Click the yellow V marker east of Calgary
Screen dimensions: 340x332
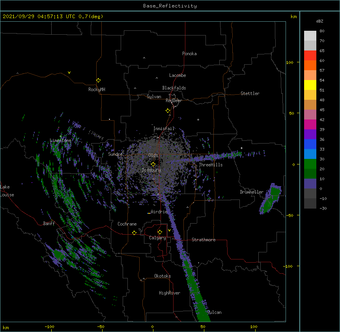click(169, 230)
